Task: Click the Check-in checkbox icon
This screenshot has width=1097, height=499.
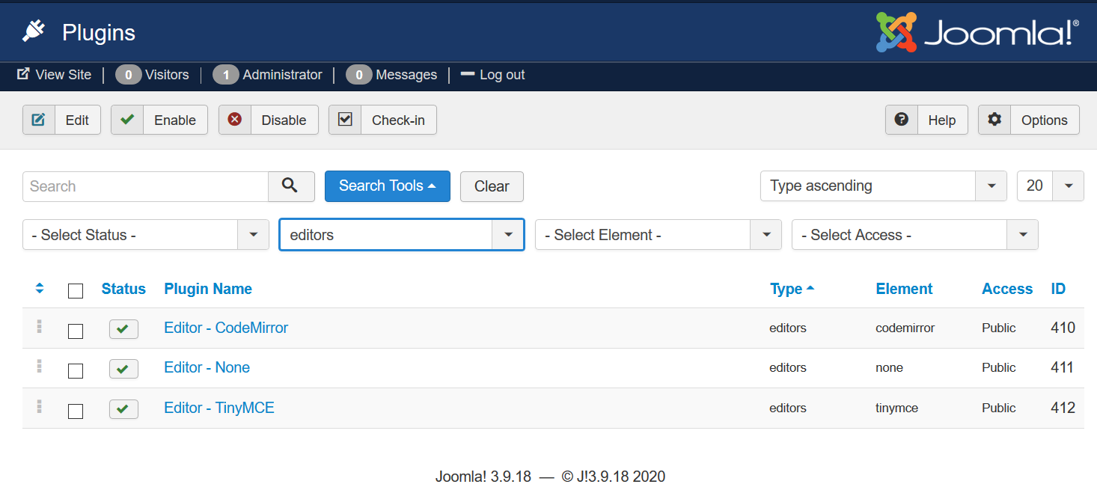Action: (x=345, y=120)
